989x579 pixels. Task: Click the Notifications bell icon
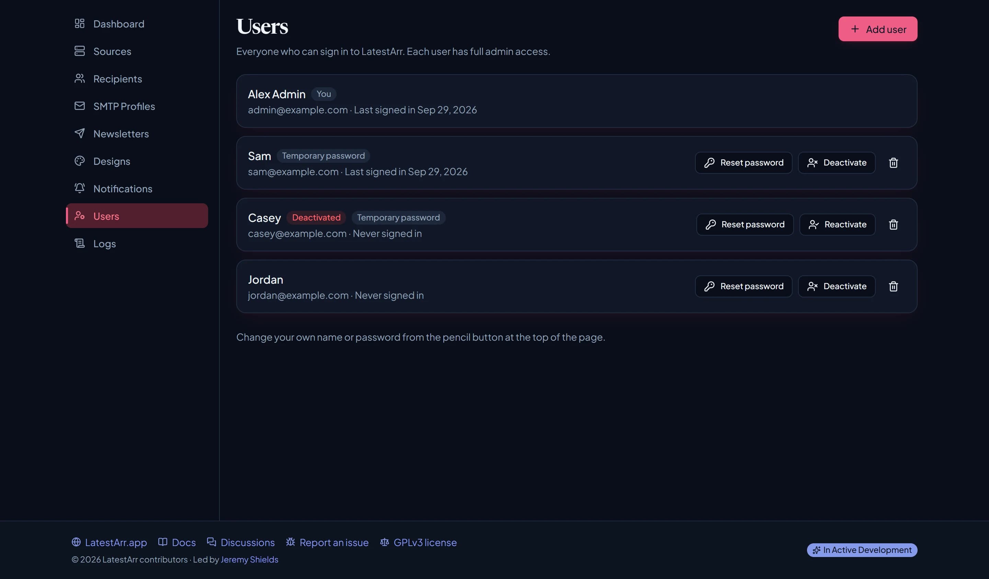tap(80, 189)
